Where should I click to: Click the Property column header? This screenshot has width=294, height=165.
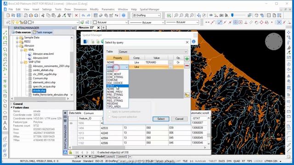tap(118, 58)
